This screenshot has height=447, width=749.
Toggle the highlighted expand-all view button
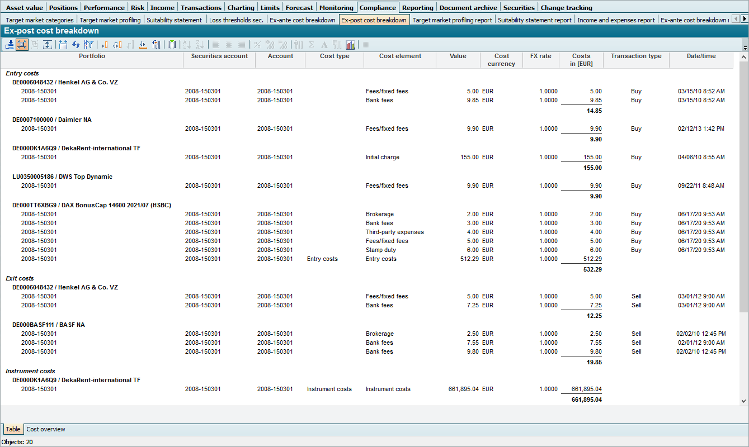pos(22,45)
